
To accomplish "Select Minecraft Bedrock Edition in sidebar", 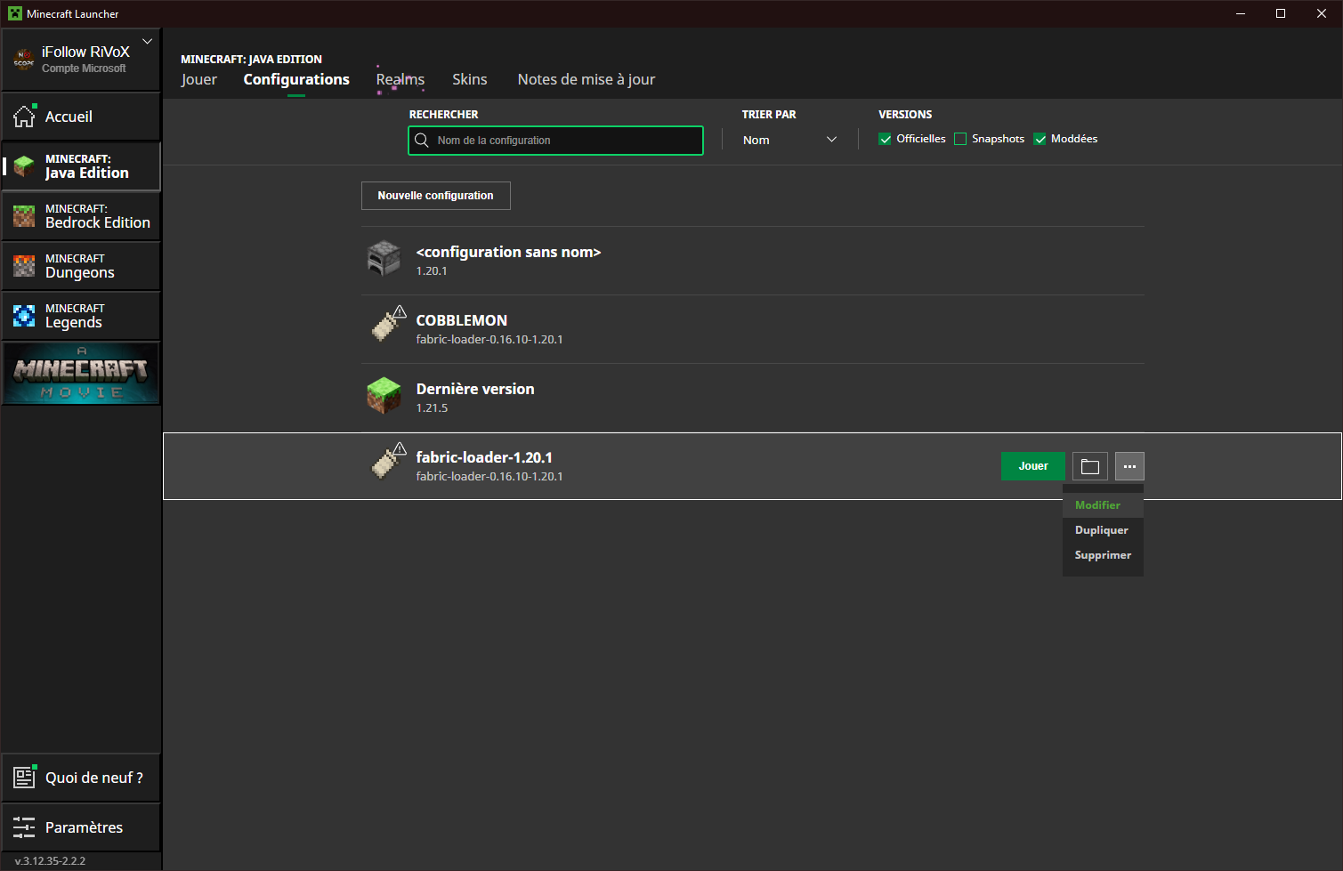I will 81,216.
